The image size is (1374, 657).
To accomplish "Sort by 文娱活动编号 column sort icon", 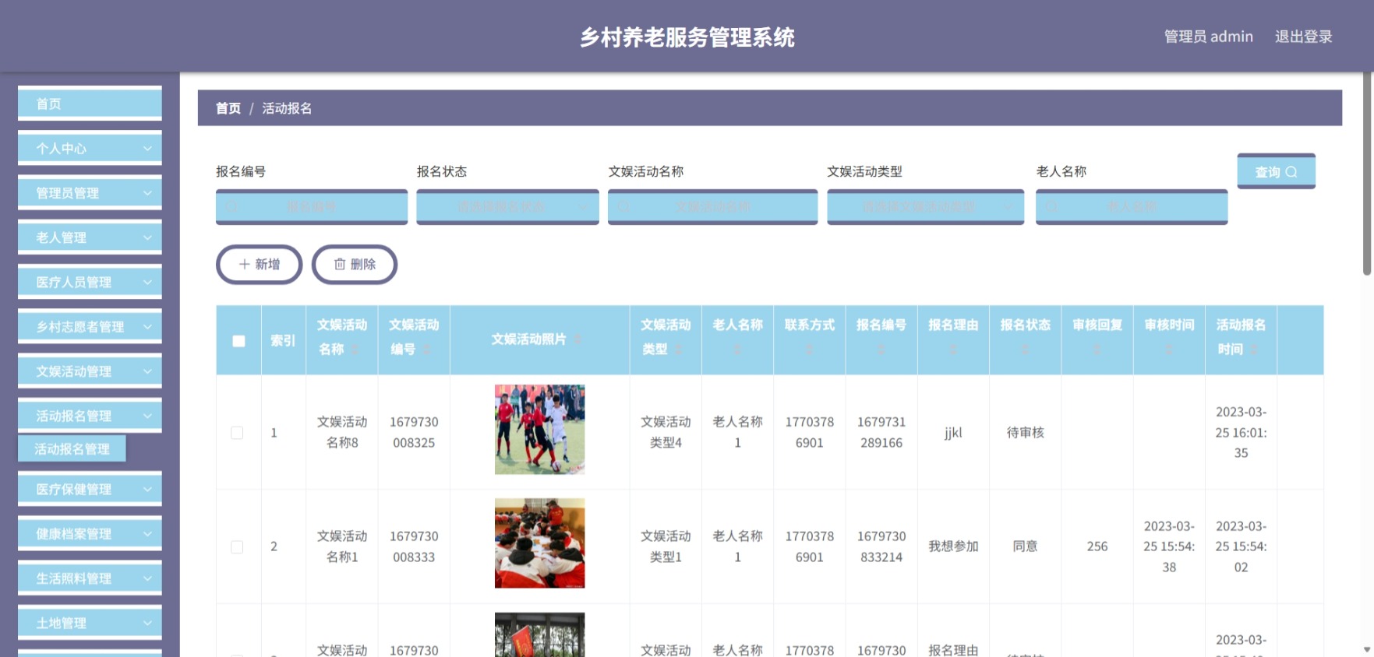I will pyautogui.click(x=426, y=350).
